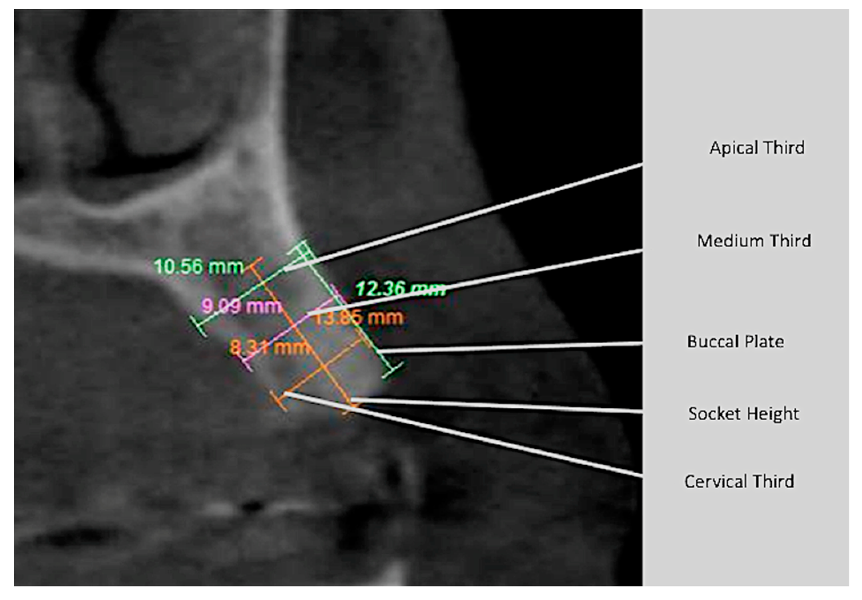
Task: Select the 13.85 mm orange measurement
Action: coord(359,318)
